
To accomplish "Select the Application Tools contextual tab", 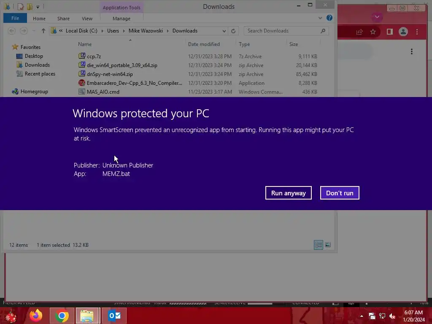I will pos(121,8).
